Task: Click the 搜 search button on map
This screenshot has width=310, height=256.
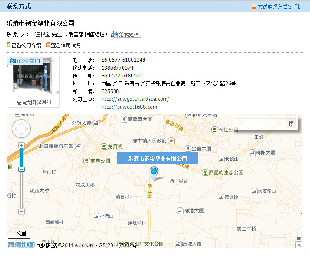Action: tap(291, 123)
